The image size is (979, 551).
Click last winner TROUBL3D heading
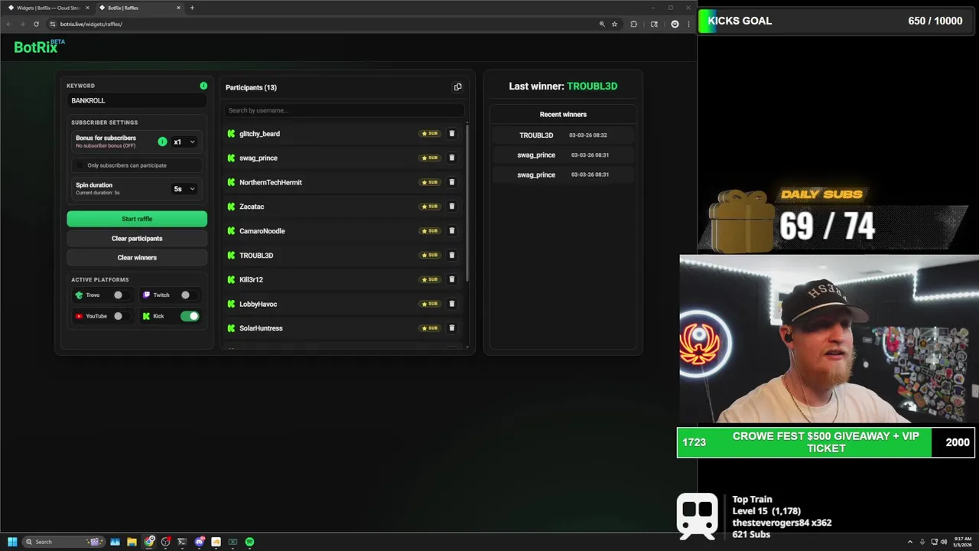[x=592, y=86]
